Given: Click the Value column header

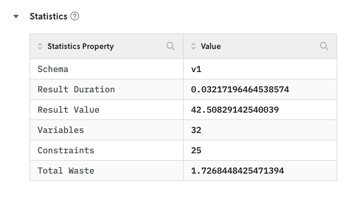Looking at the screenshot, I should pyautogui.click(x=260, y=46).
